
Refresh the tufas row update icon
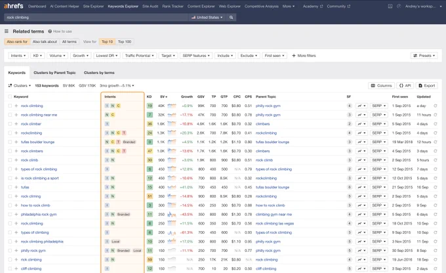pos(436,187)
